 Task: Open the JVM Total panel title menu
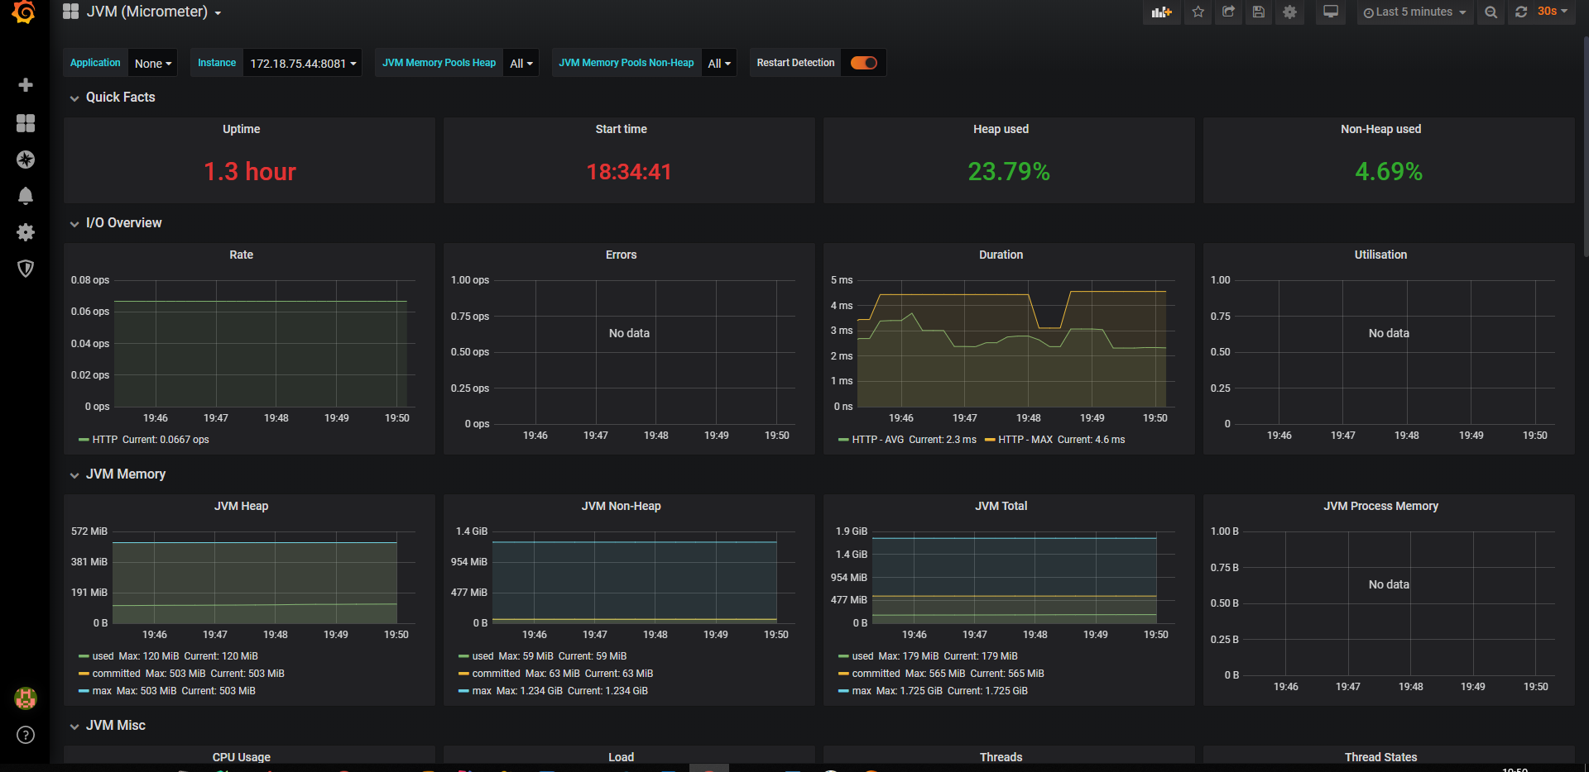[1001, 506]
